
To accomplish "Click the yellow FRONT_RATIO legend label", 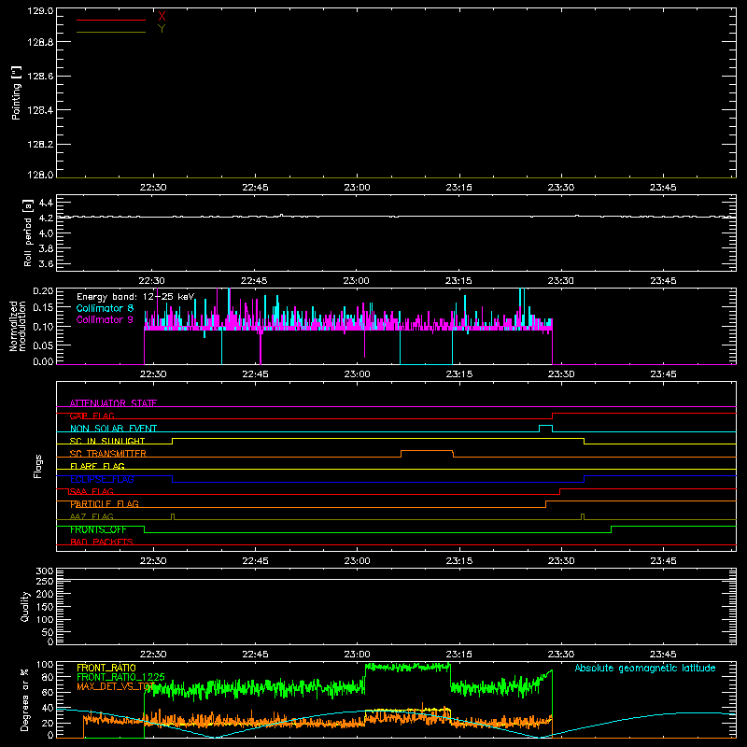I will 106,668.
